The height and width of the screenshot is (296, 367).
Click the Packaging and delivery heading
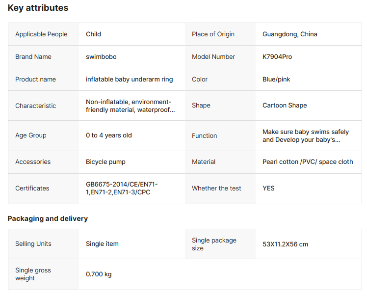(x=48, y=218)
